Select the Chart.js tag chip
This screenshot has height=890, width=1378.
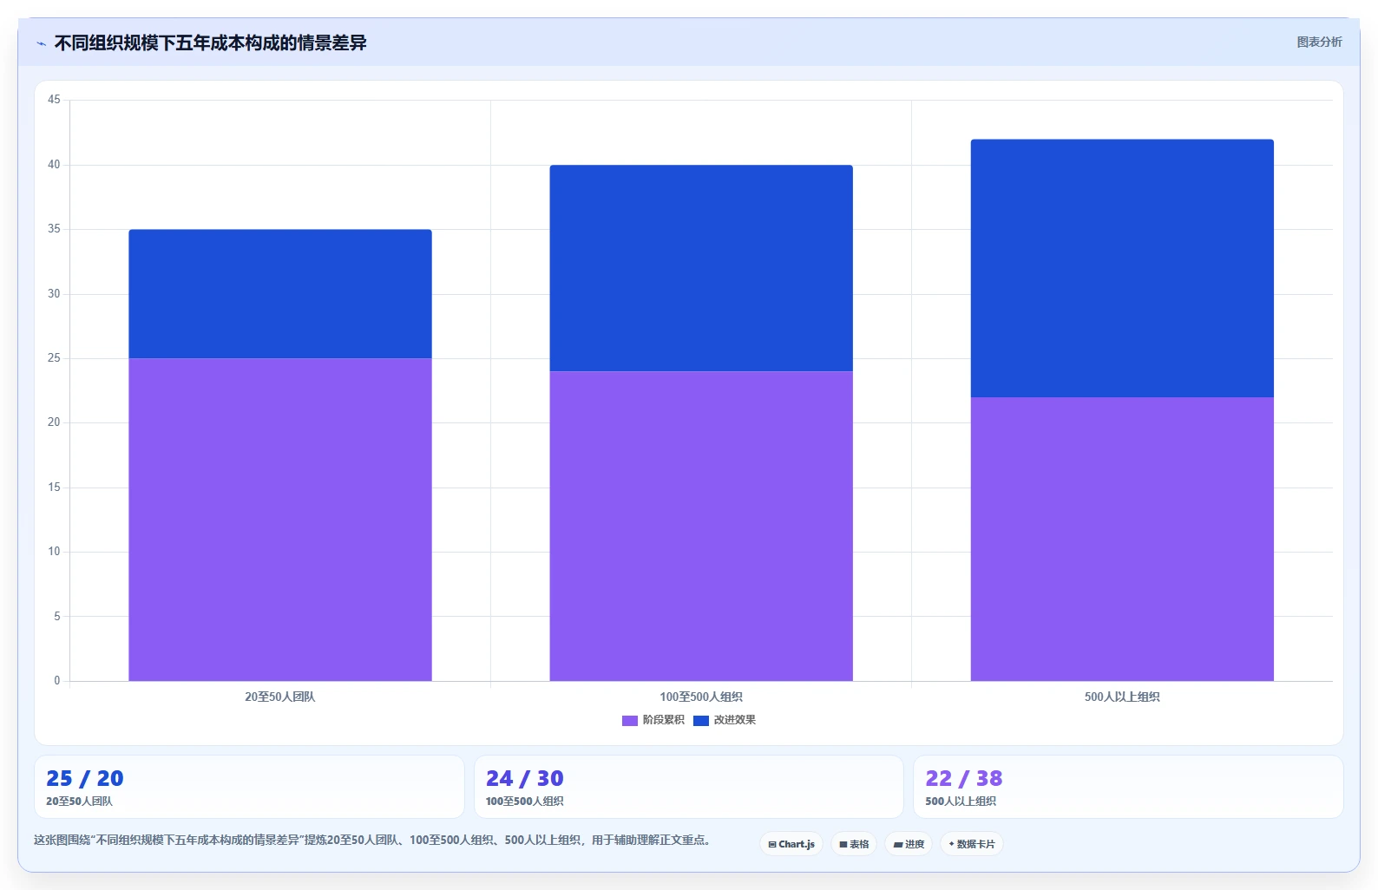point(791,844)
